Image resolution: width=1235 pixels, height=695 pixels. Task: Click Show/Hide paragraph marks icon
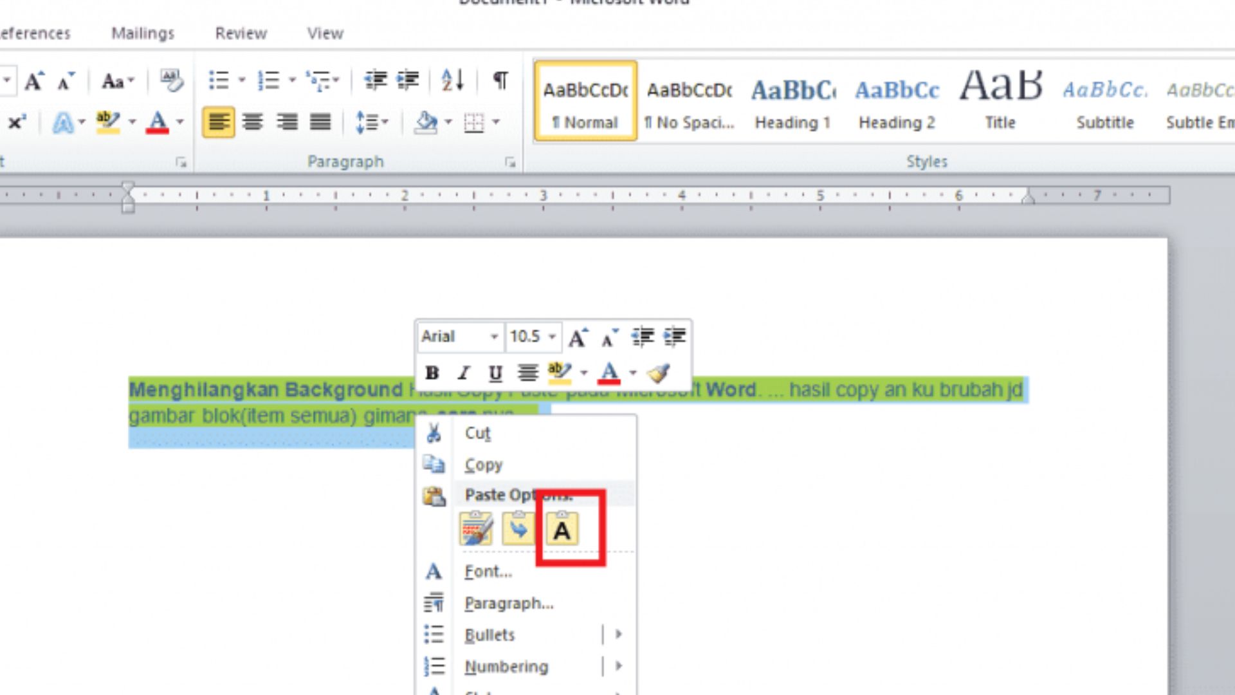tap(500, 80)
